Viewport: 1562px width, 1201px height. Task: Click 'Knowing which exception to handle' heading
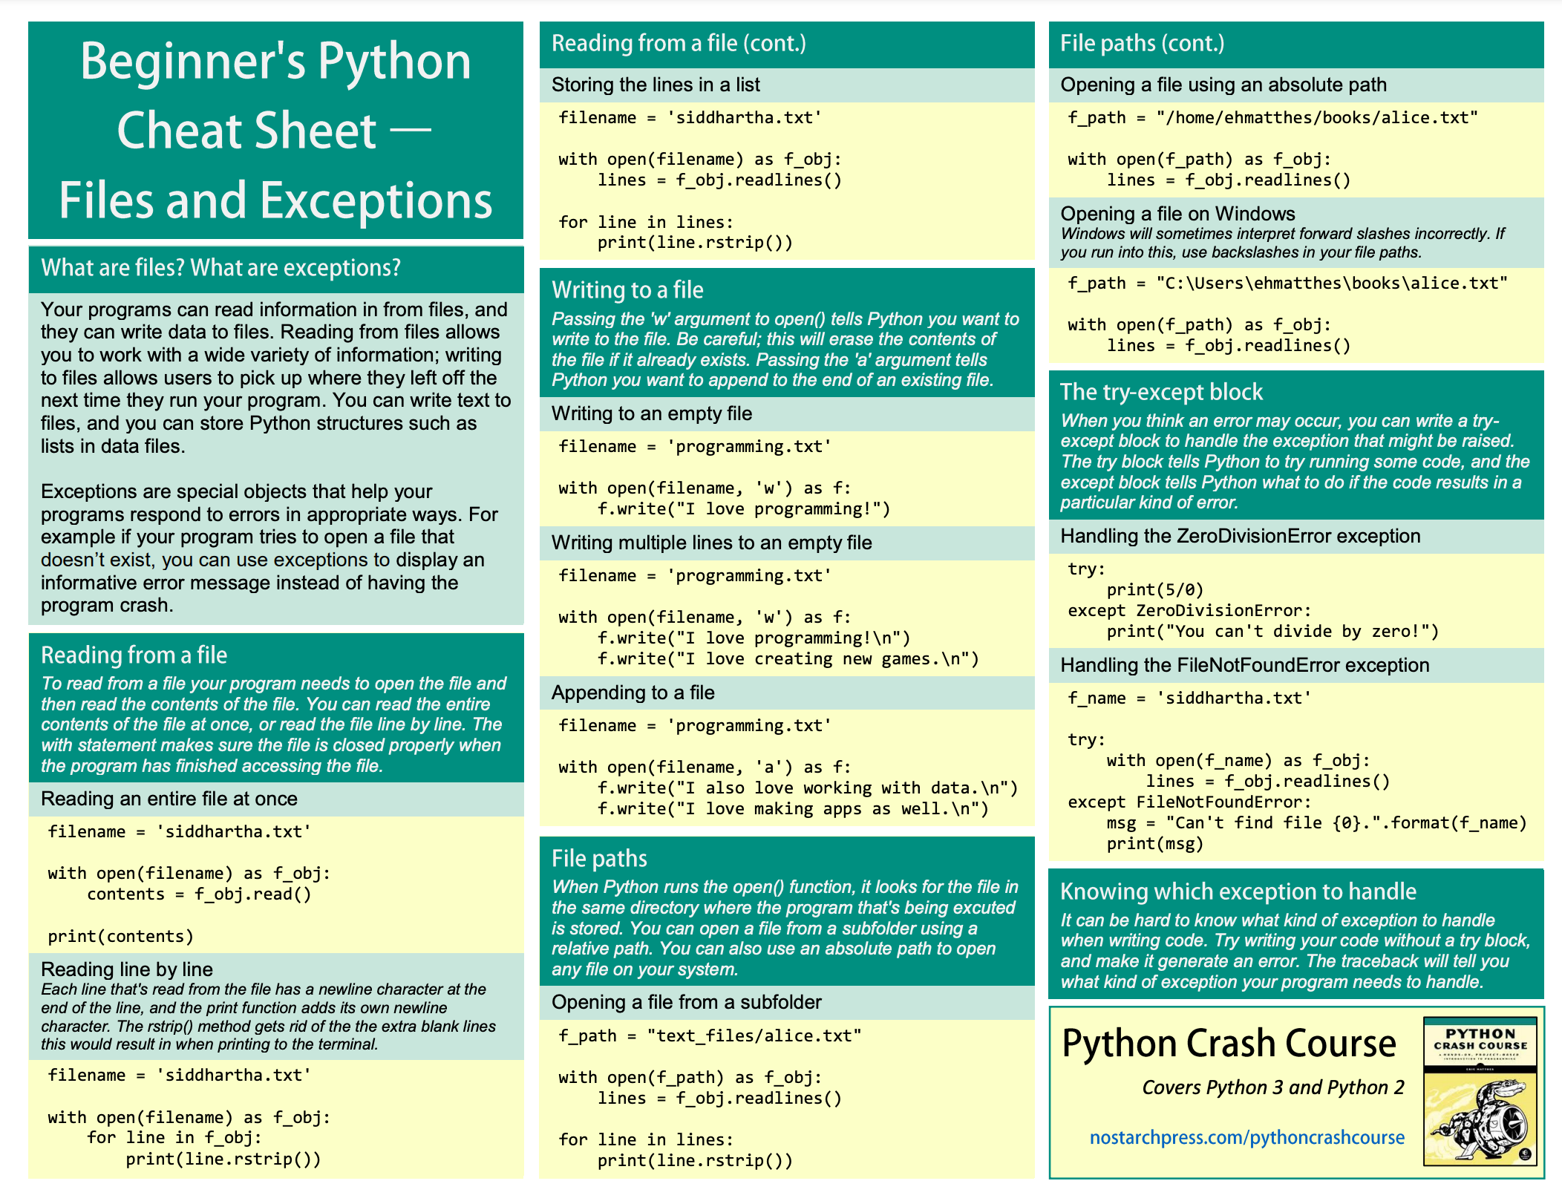tap(1238, 891)
